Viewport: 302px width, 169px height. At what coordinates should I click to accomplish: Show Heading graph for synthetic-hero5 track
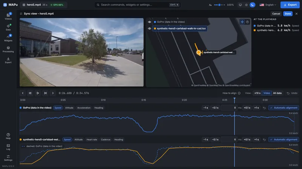119,140
